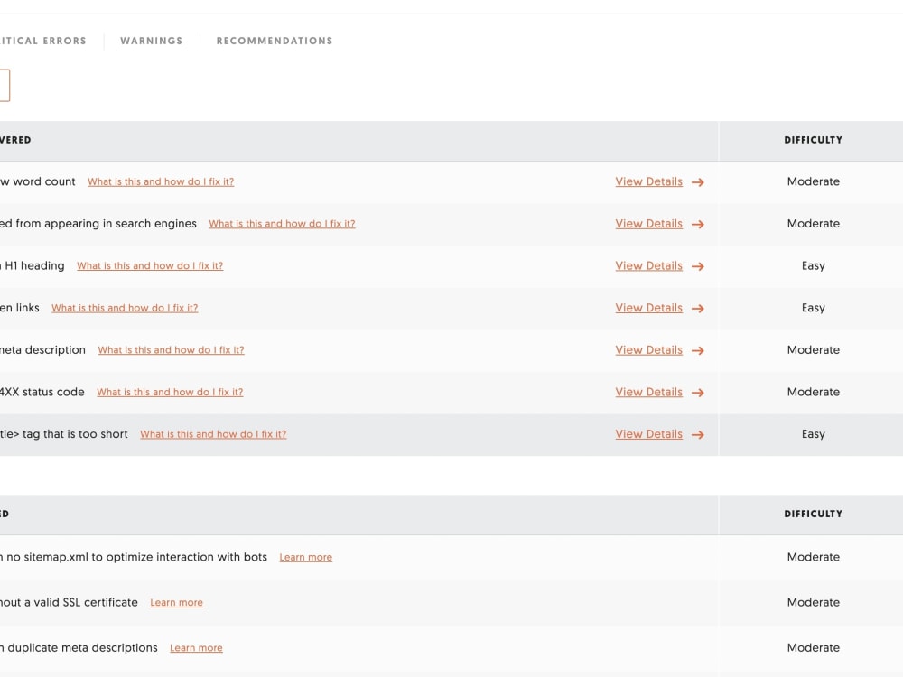This screenshot has height=677, width=903.
Task: Click Easy difficulty in H1 heading row
Action: [x=814, y=265]
